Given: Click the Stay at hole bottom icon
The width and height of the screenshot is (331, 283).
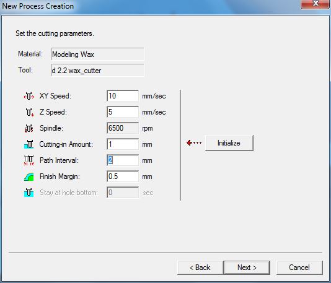Looking at the screenshot, I should point(29,193).
